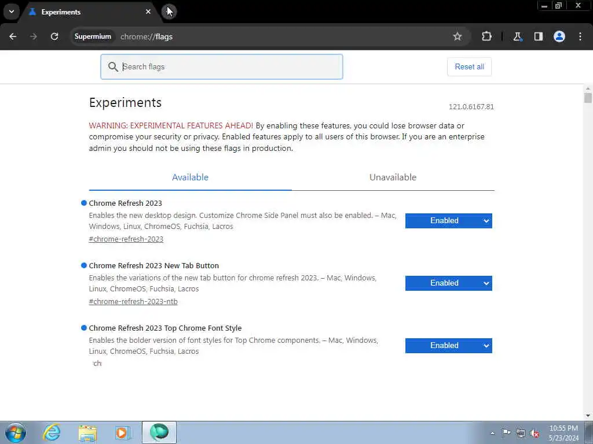Show hidden tray icons arrow
Viewport: 593px width, 444px height.
coord(492,433)
